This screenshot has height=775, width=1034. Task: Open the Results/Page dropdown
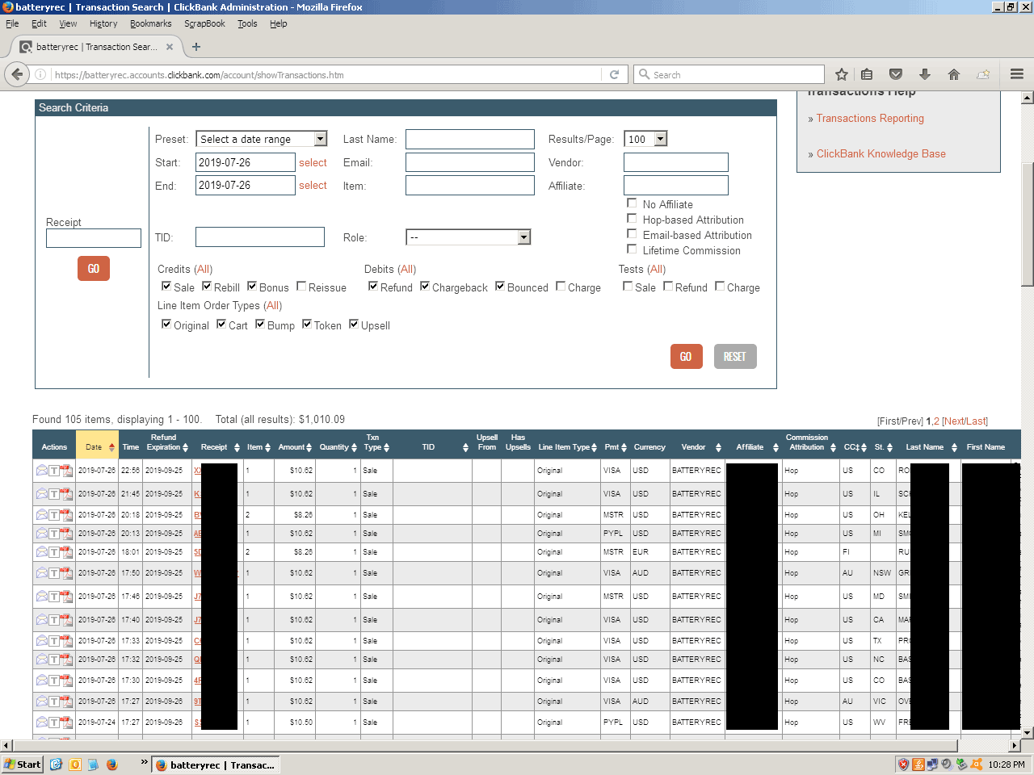pos(645,139)
